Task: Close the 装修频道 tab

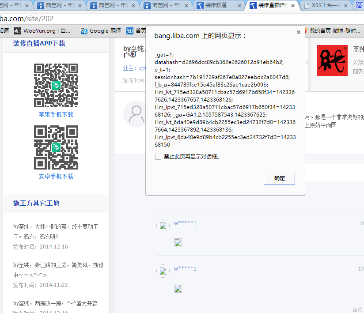Action: coord(239,6)
